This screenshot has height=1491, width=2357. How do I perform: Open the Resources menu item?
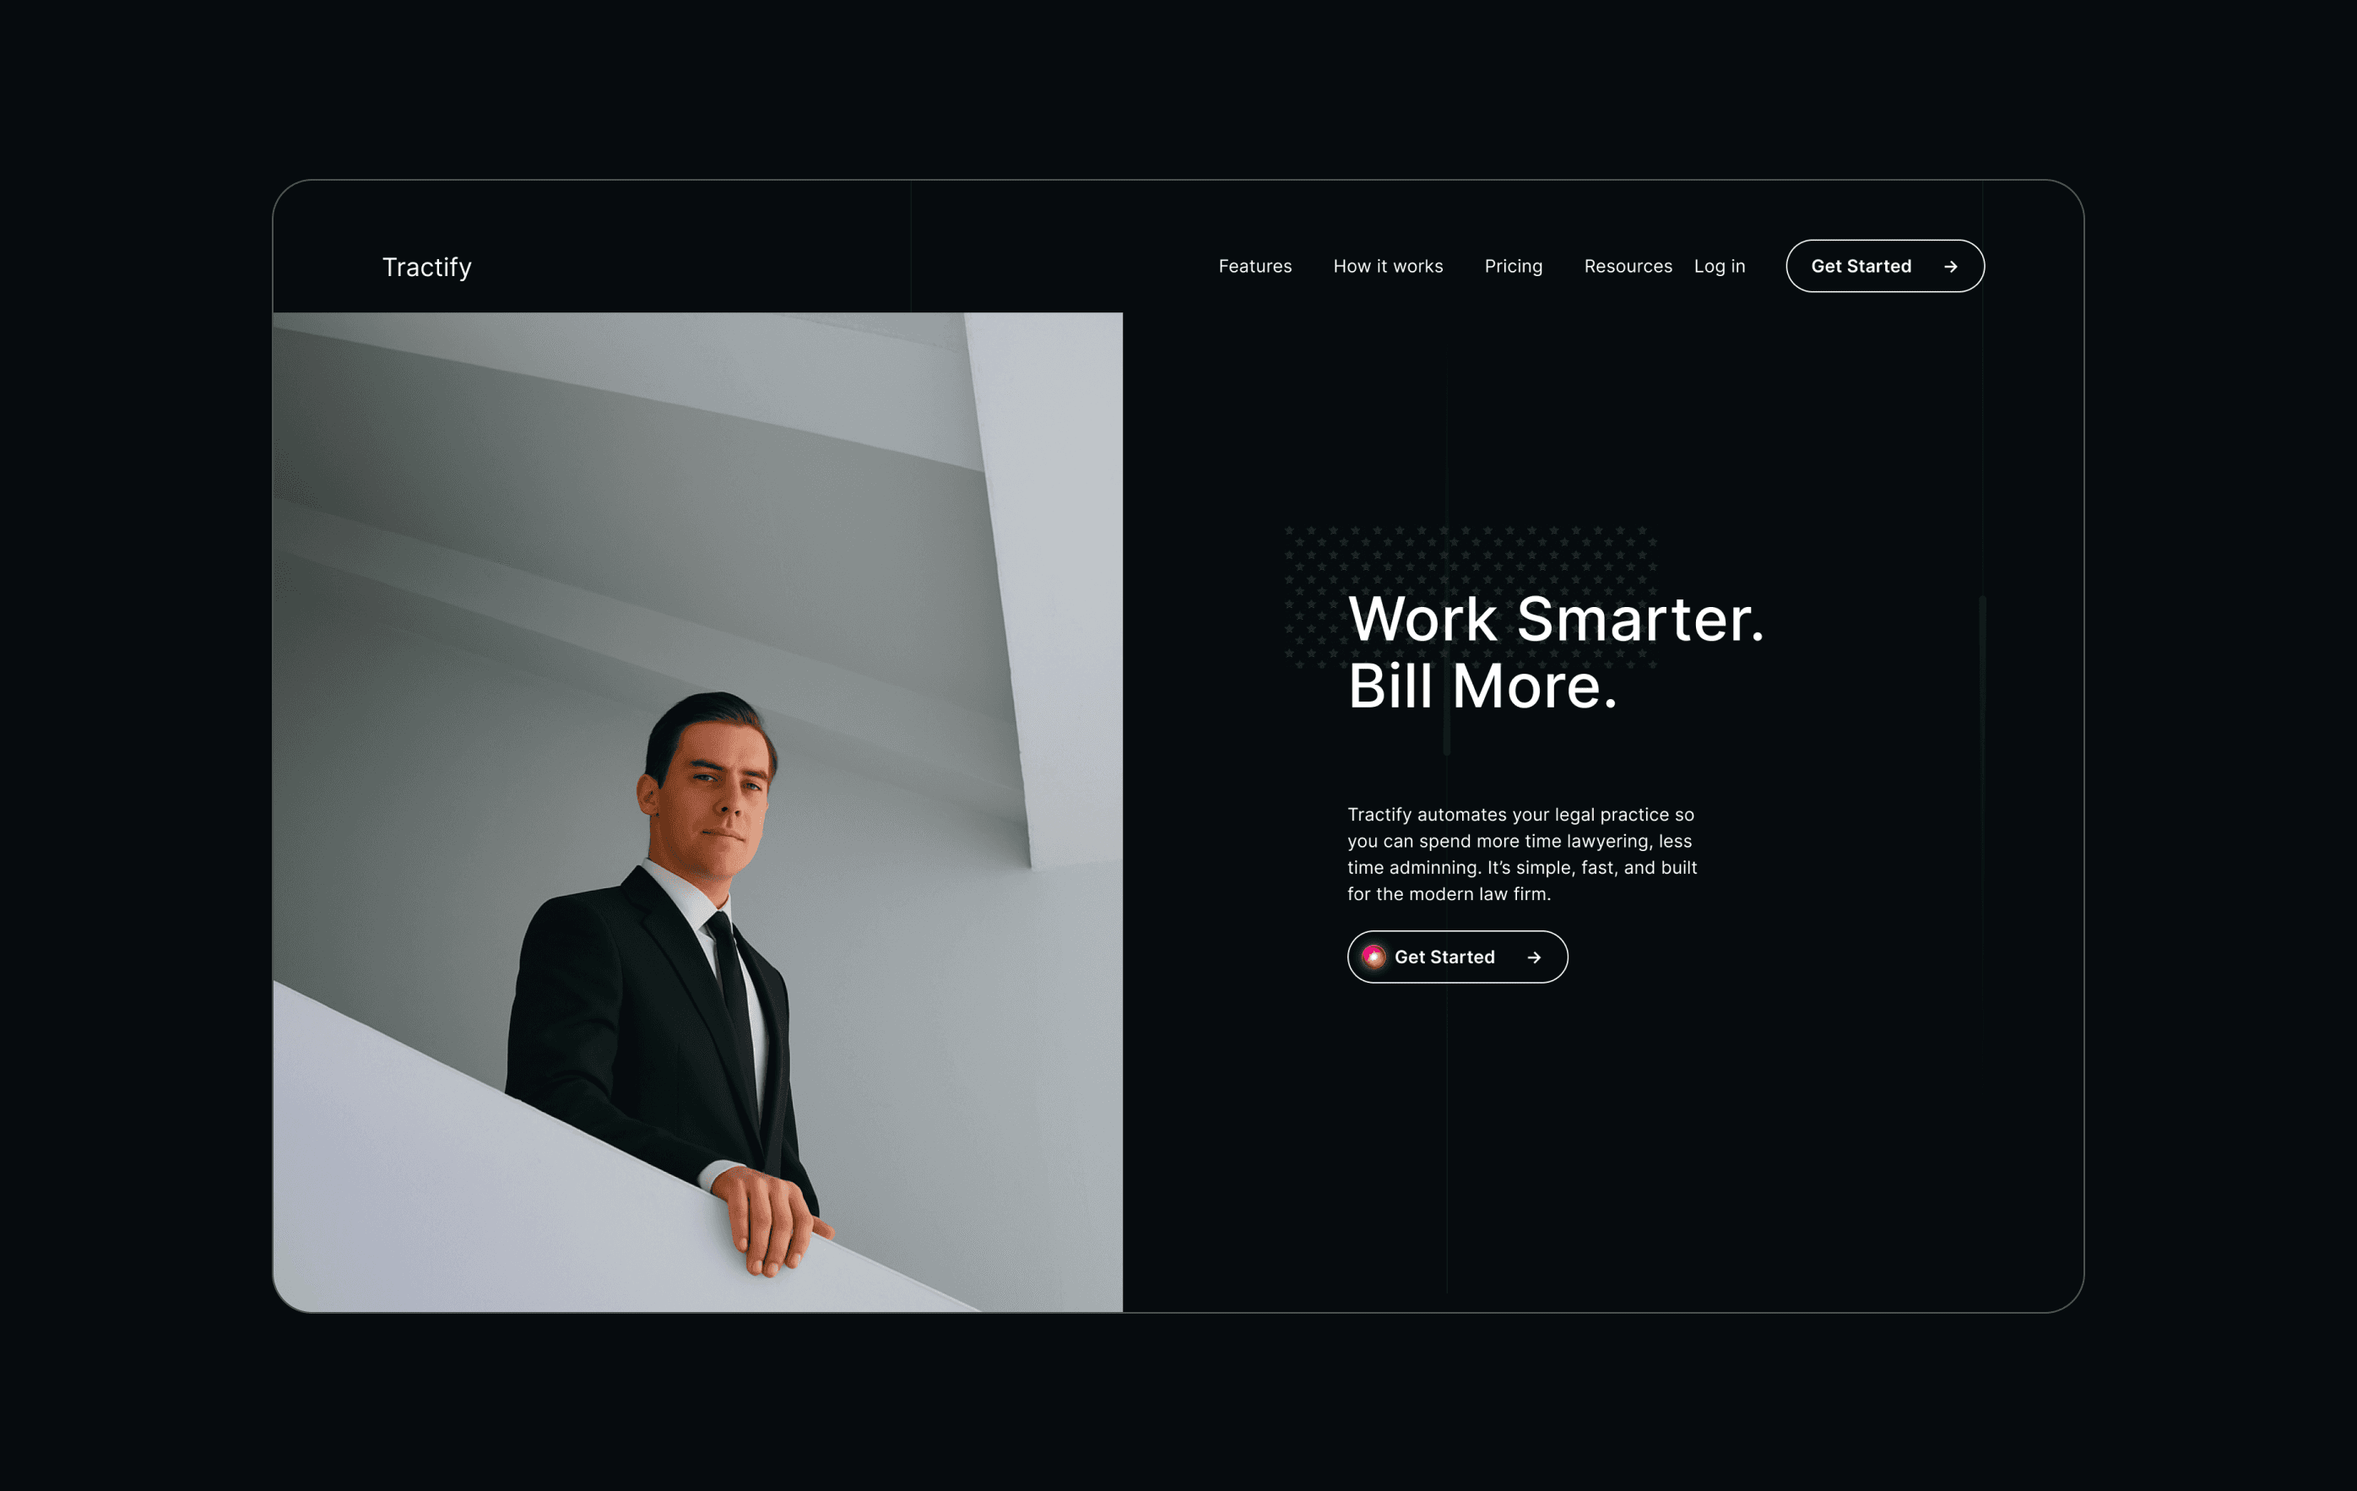(1628, 266)
